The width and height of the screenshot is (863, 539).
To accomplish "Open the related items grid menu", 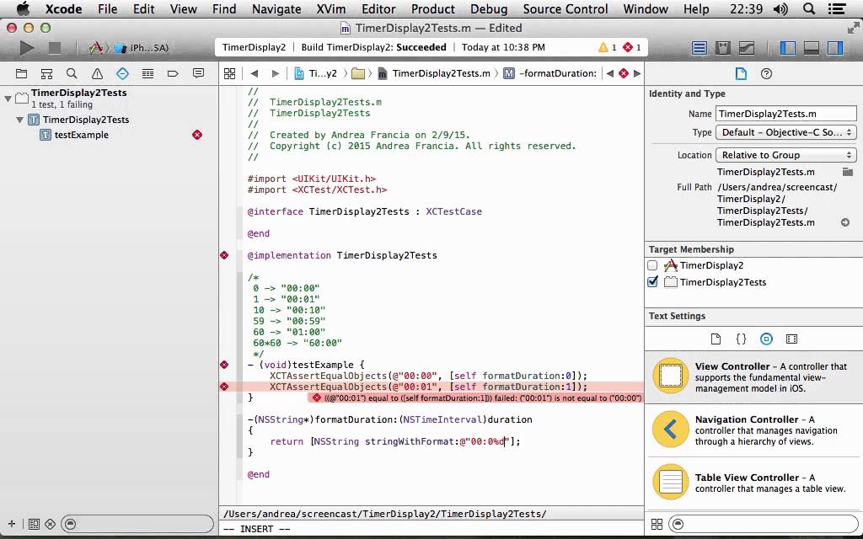I will [229, 73].
